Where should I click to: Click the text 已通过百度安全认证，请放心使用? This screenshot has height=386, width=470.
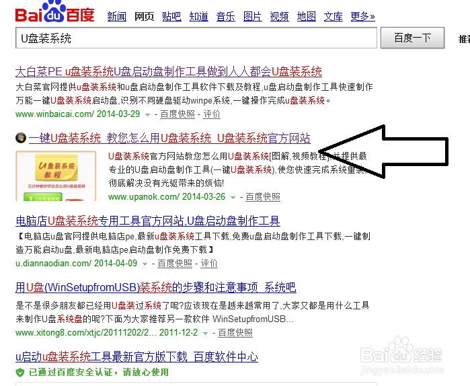[99, 373]
